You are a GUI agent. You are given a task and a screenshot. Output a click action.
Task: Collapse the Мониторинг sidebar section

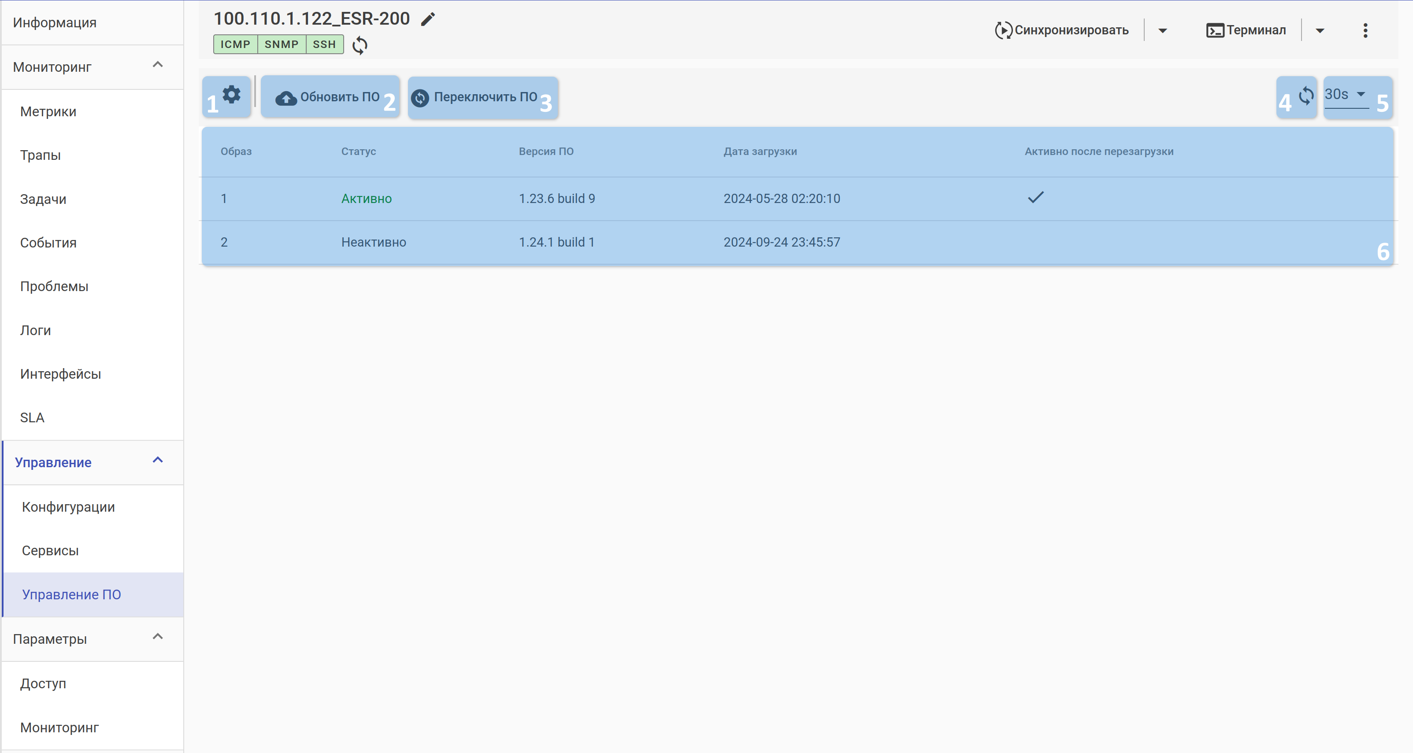(157, 65)
